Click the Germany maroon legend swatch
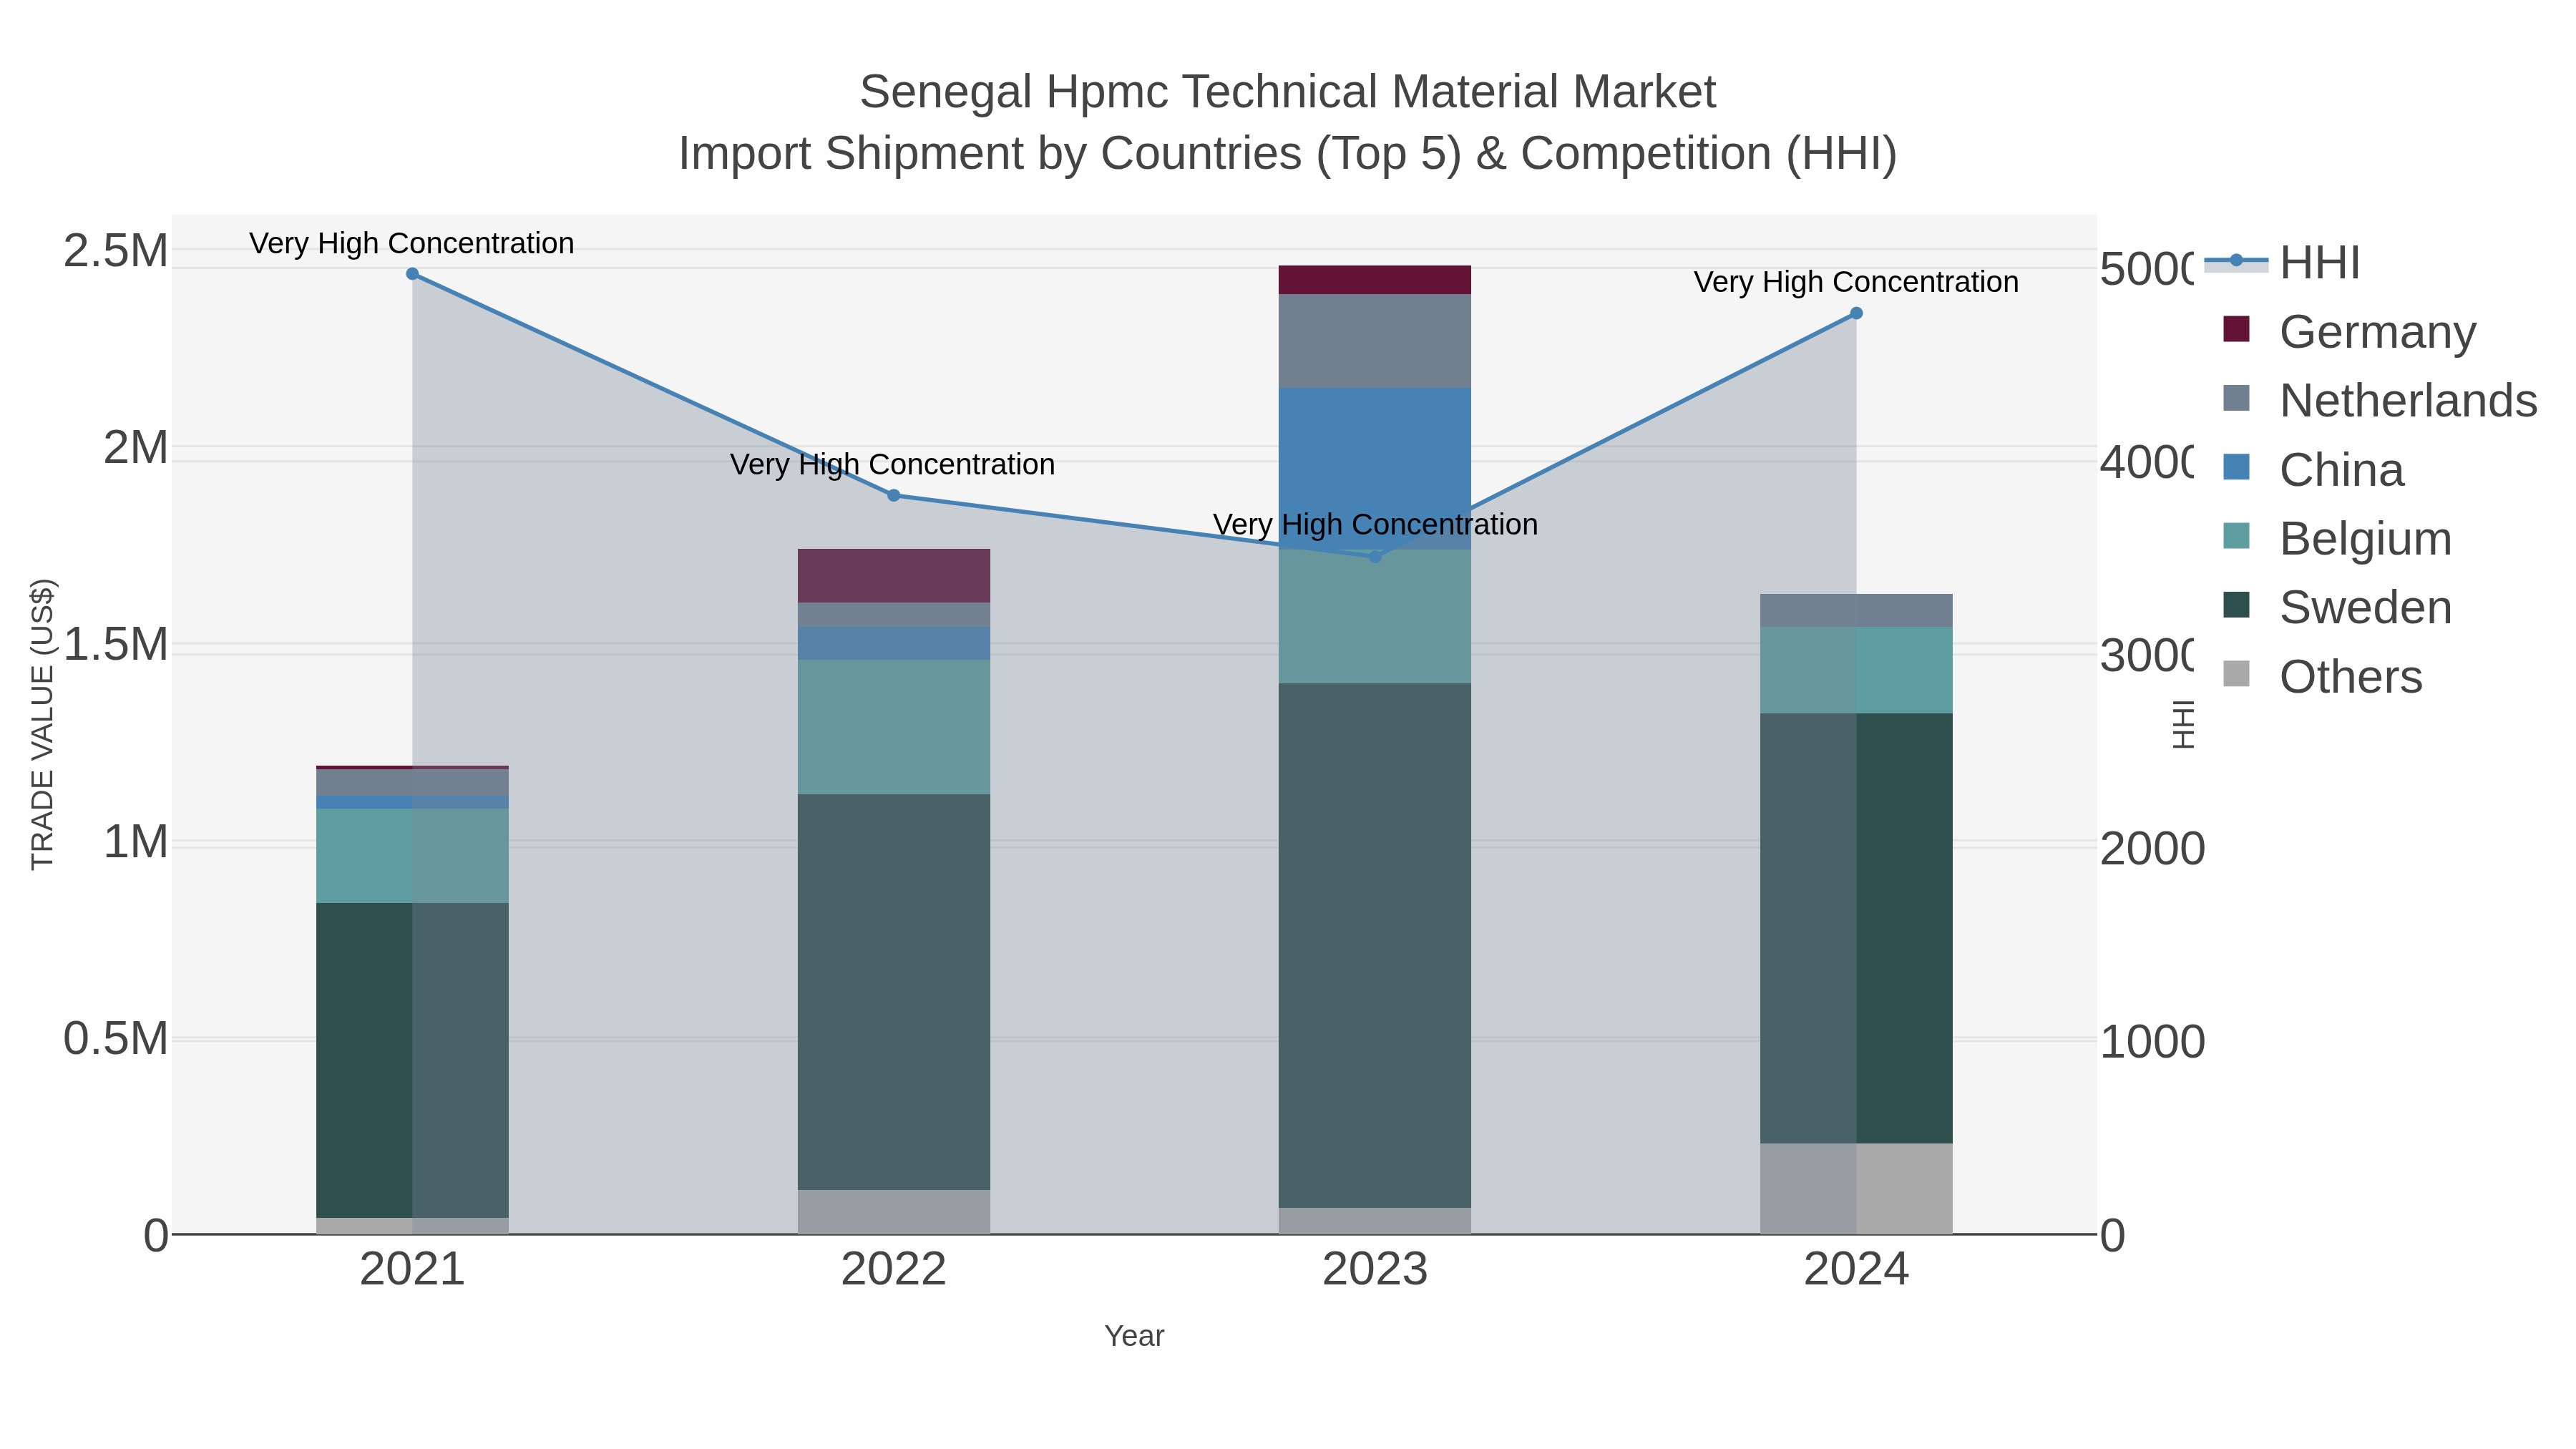The height and width of the screenshot is (1449, 2576). coord(2236,329)
